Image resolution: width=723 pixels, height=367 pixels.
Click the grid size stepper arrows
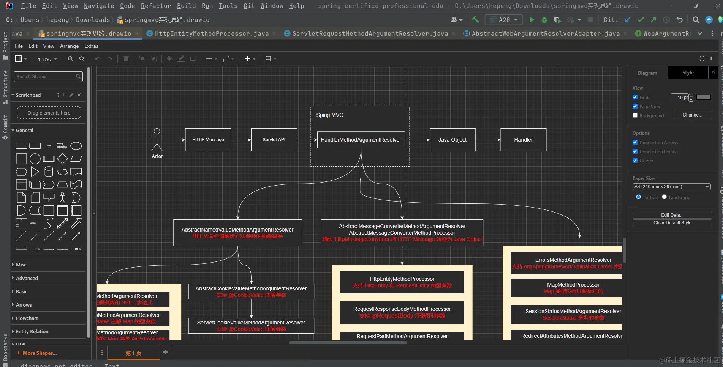point(691,98)
